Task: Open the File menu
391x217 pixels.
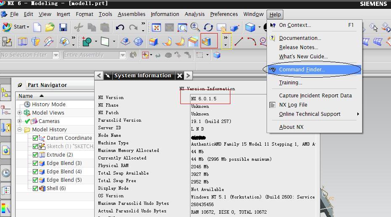Action: click(x=14, y=14)
